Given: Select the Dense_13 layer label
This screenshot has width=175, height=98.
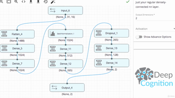Looking at the screenshot, I should tap(112, 48).
